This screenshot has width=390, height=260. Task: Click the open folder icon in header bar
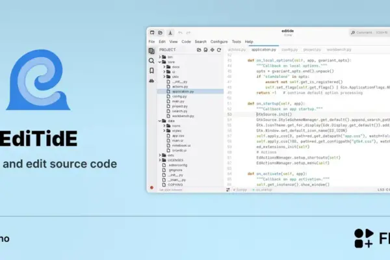(161, 32)
